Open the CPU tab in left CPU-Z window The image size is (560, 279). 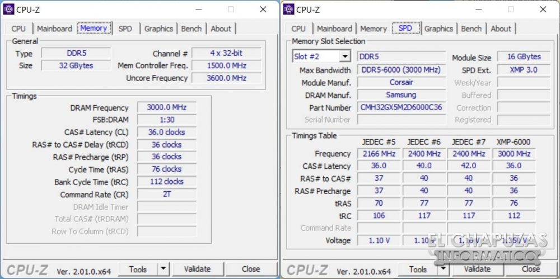[x=18, y=29]
